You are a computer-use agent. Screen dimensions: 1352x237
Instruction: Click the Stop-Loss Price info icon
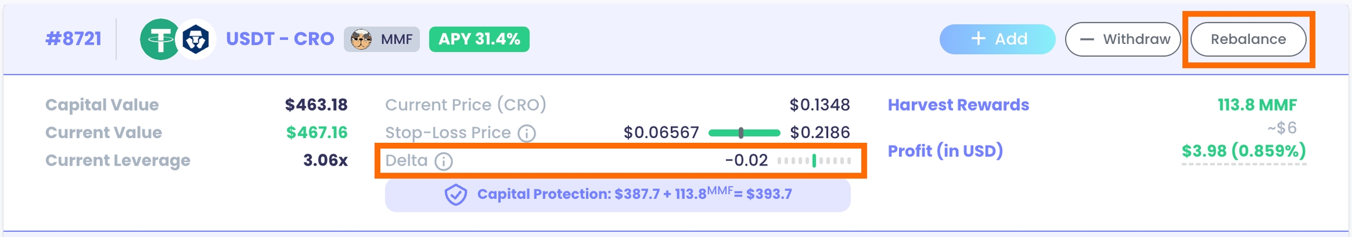[x=527, y=133]
